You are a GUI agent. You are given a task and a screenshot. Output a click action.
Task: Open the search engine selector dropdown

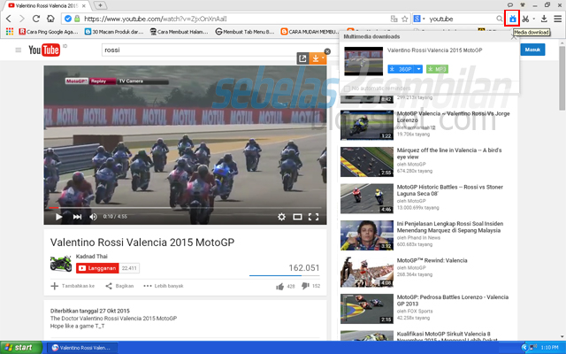click(419, 19)
